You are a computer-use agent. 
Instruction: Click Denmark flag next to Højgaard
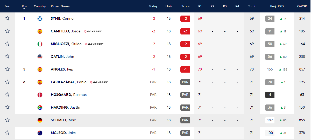click(40, 95)
